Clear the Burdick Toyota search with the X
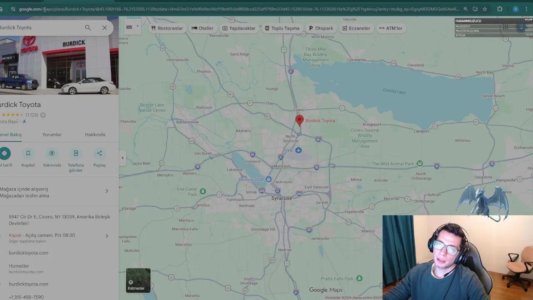533x300 pixels. [105, 27]
